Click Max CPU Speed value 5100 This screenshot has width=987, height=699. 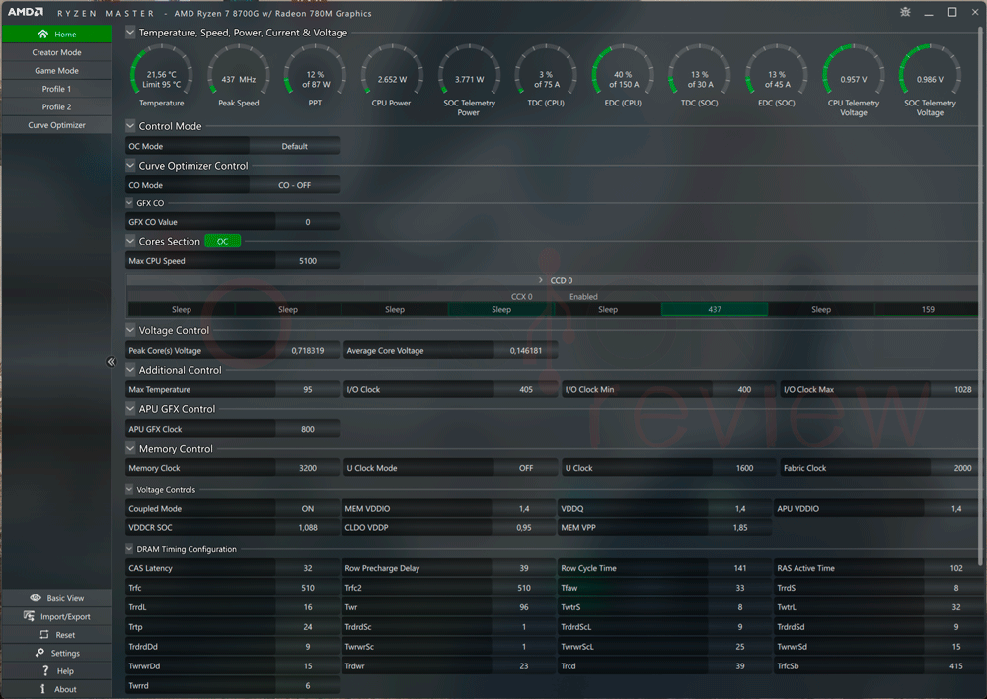[307, 261]
